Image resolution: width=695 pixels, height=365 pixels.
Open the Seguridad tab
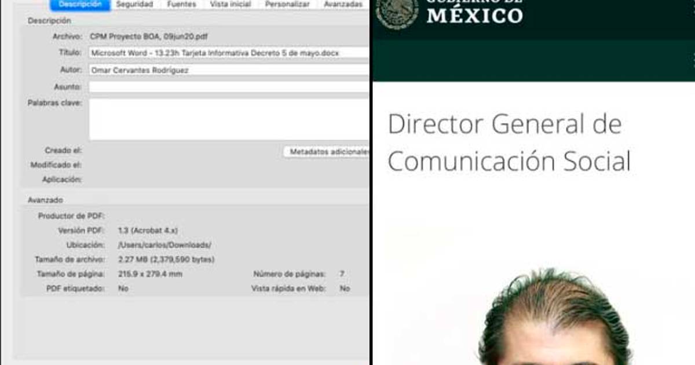134,4
